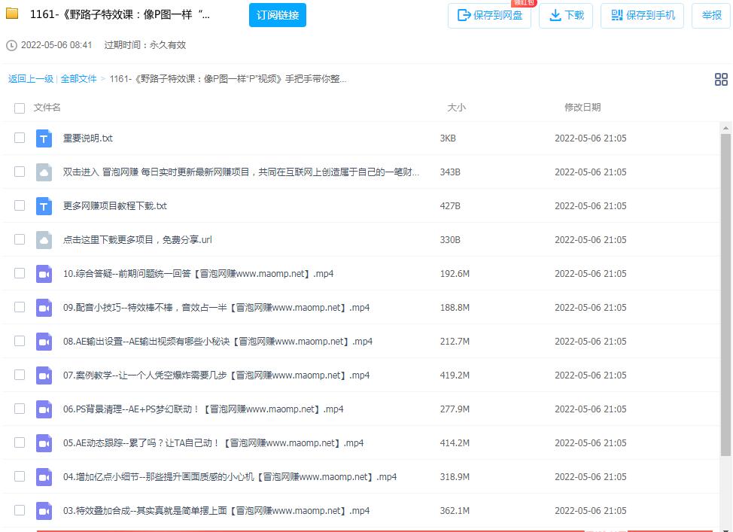Click the clock icon beside the share date
This screenshot has height=532, width=733.
[11, 45]
